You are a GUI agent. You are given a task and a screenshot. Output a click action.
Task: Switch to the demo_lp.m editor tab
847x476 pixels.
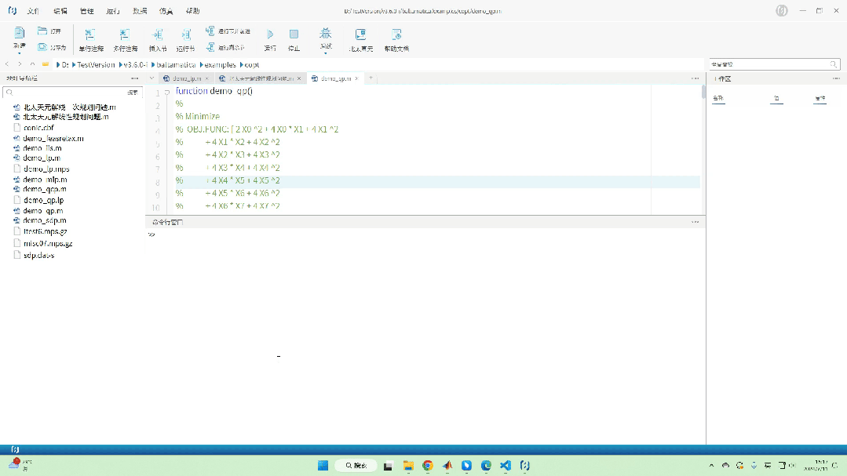[185, 78]
